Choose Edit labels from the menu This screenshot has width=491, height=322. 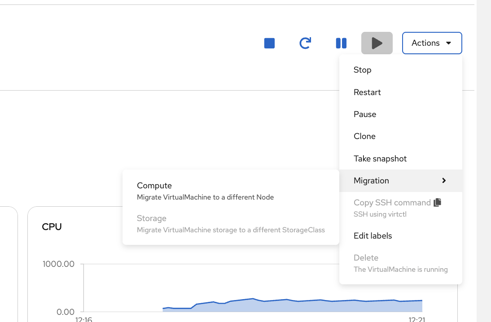pyautogui.click(x=373, y=235)
